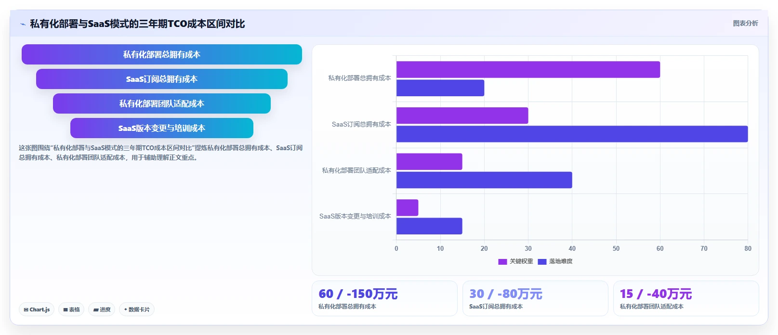Toggle 关键权重 legend swatch
Screen dimensions: 778x335
click(502, 261)
